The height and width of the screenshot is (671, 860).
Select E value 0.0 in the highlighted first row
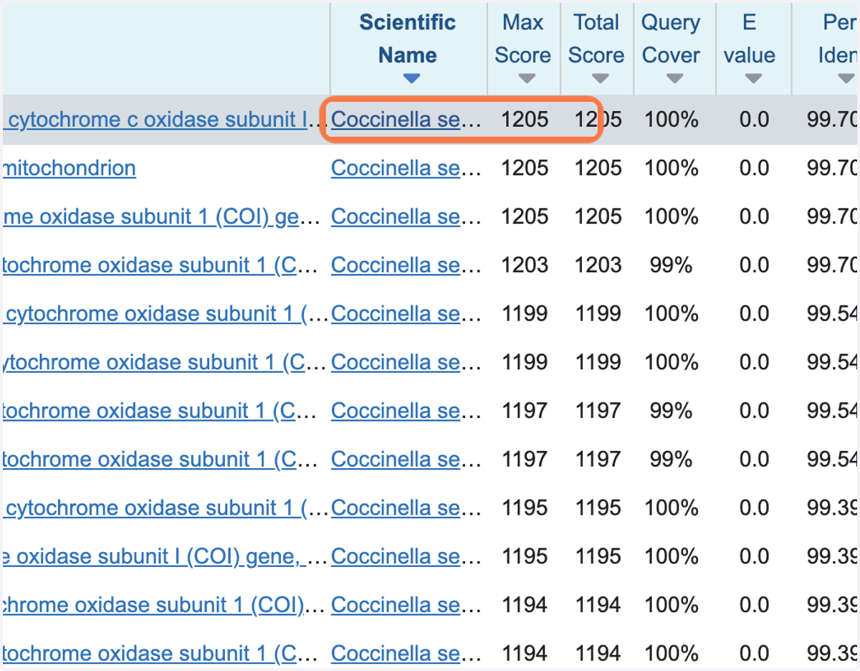point(754,120)
